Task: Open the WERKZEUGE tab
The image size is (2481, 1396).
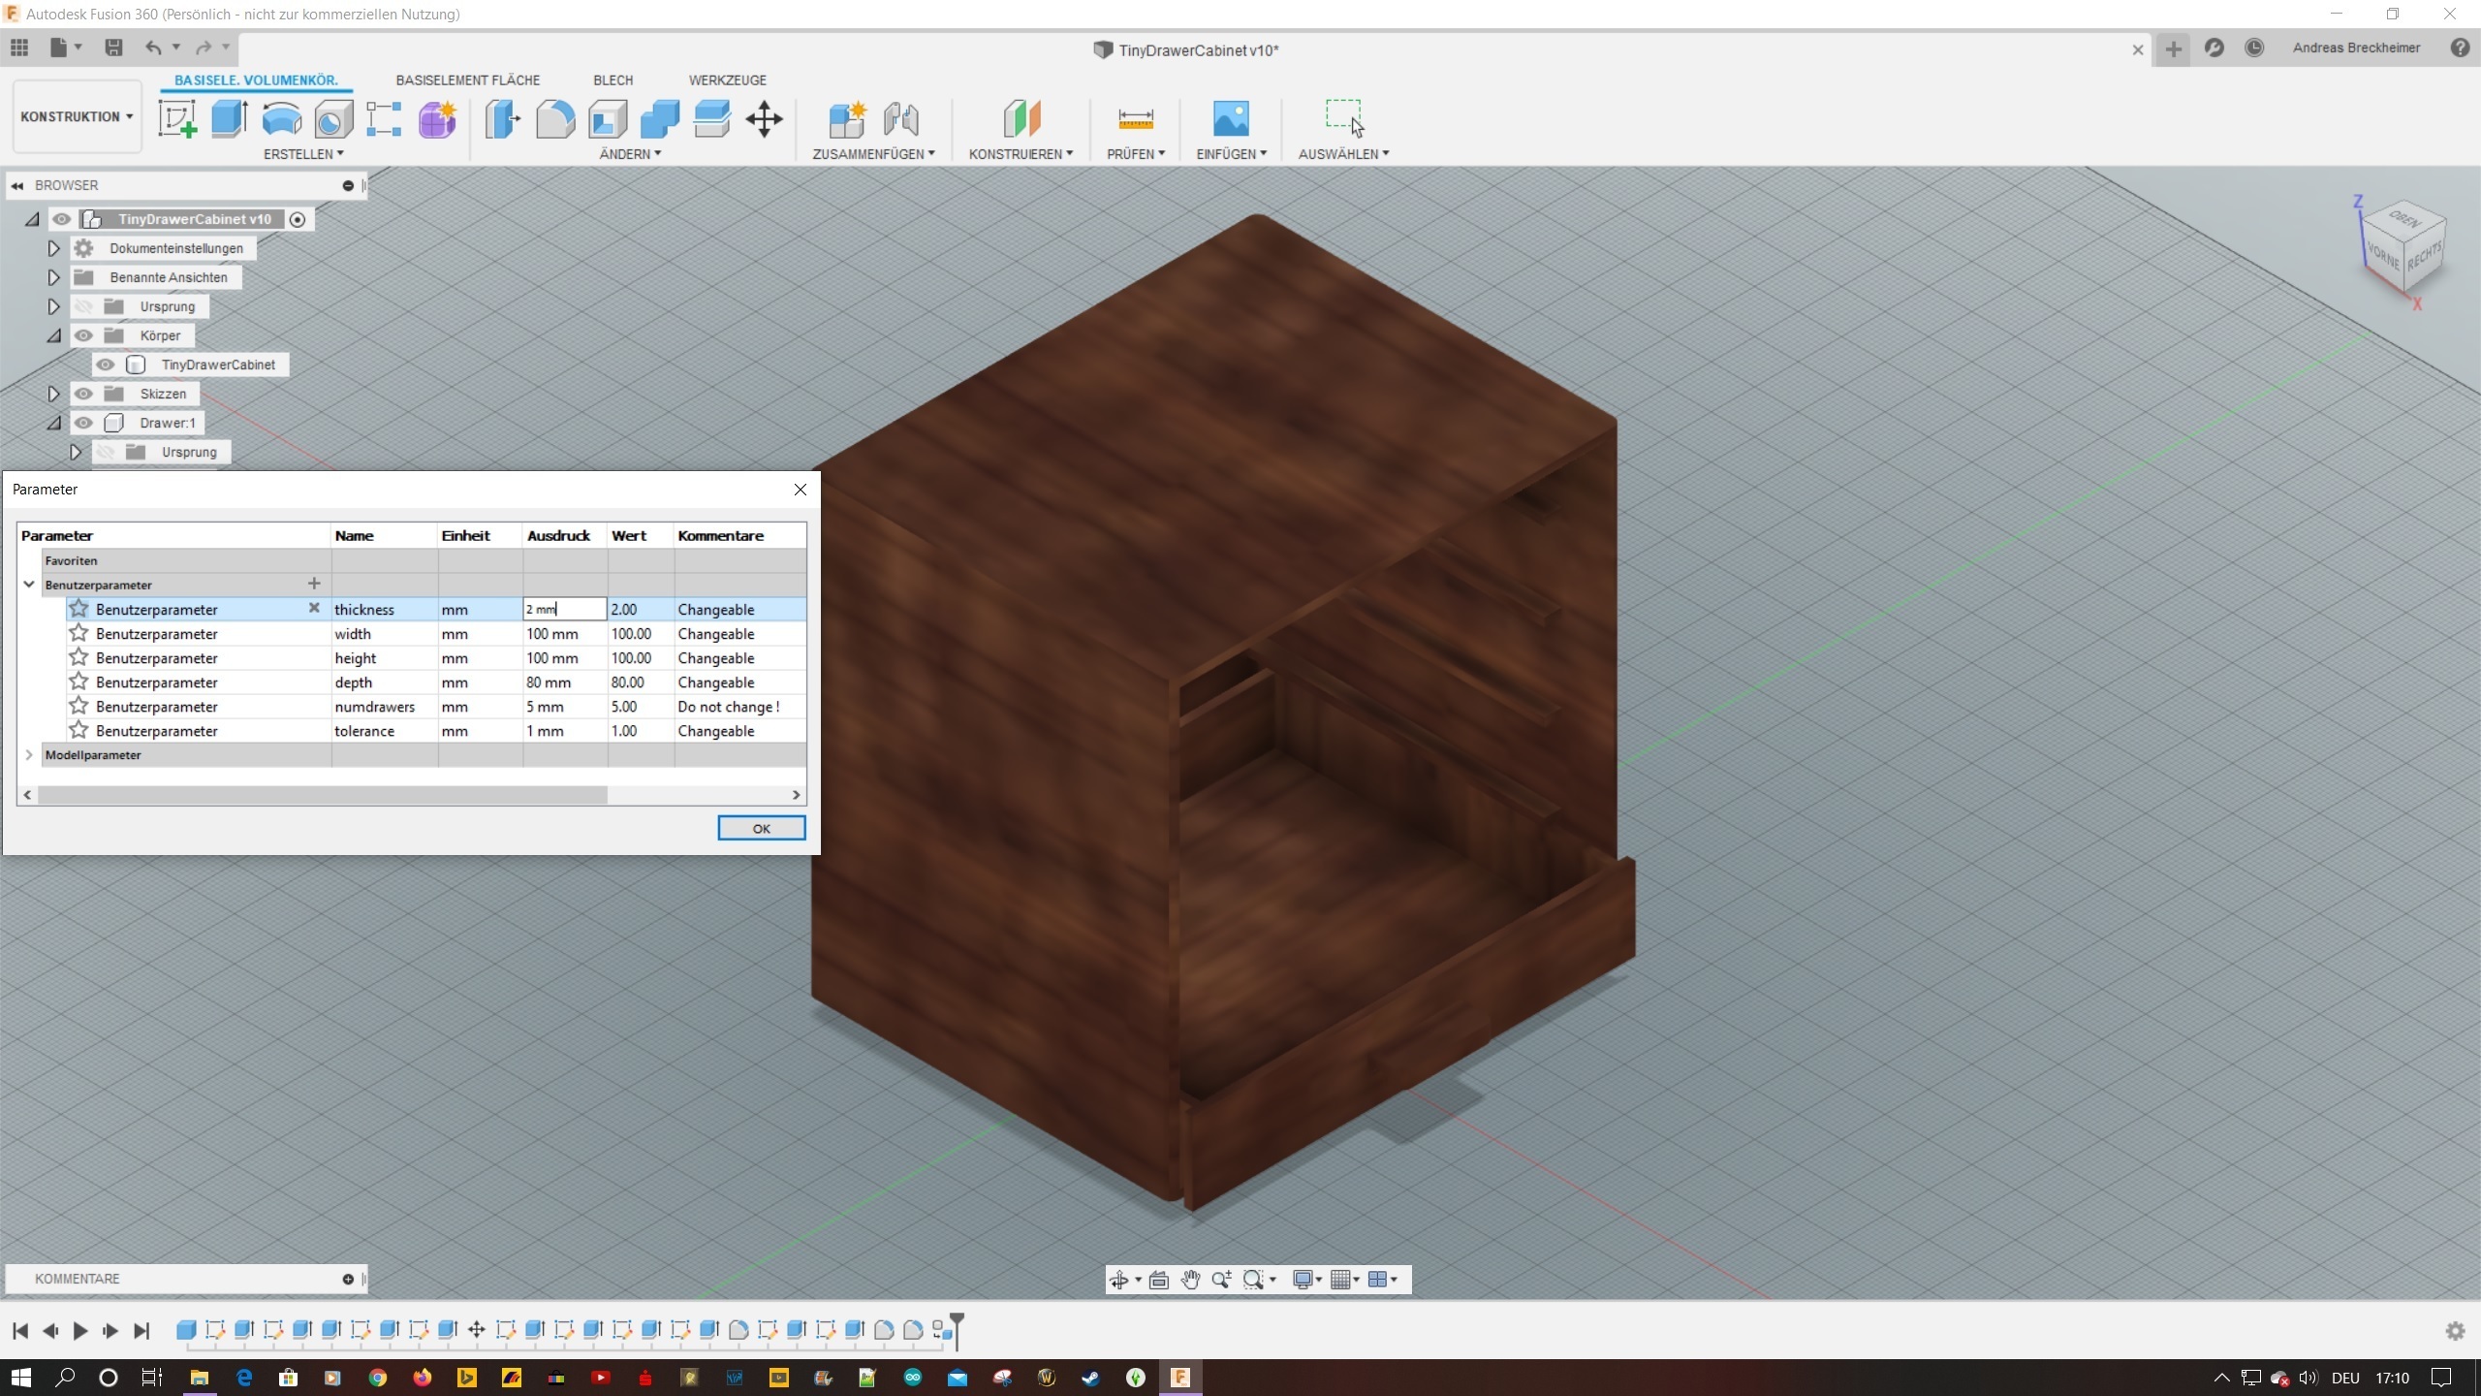Action: click(727, 79)
